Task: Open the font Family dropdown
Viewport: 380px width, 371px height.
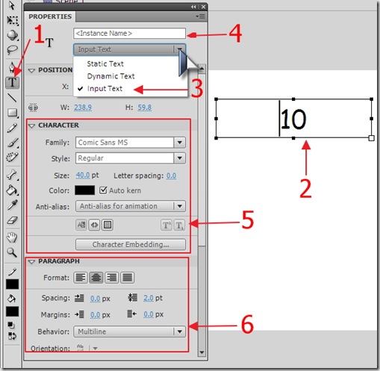Action: 131,143
